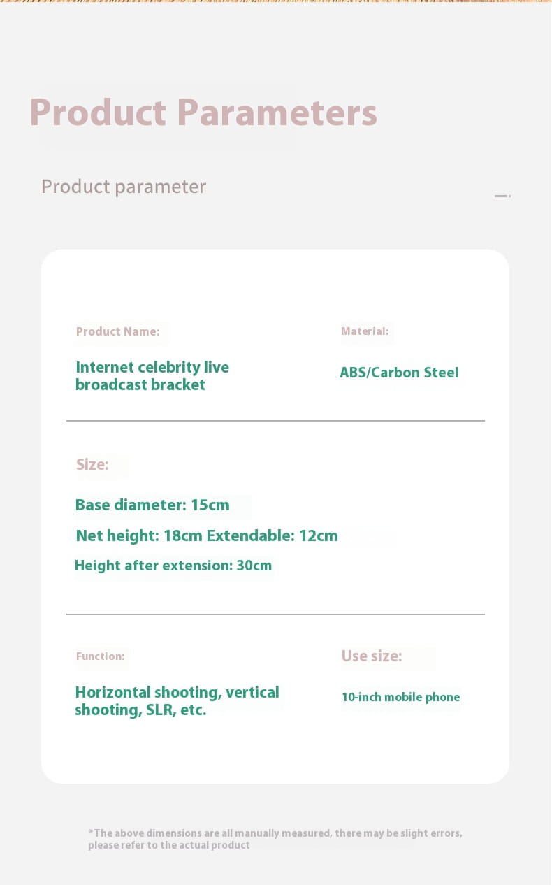Viewport: 552px width, 885px height.
Task: Click the divider line above Size section
Action: point(275,421)
